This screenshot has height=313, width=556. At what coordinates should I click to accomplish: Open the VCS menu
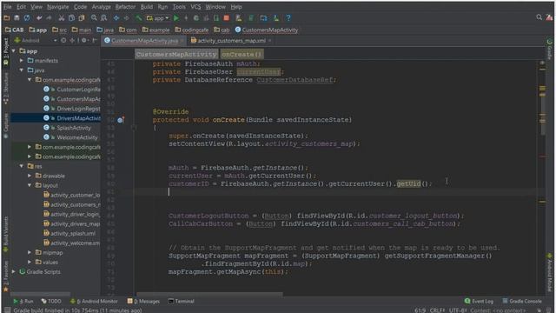pyautogui.click(x=195, y=7)
